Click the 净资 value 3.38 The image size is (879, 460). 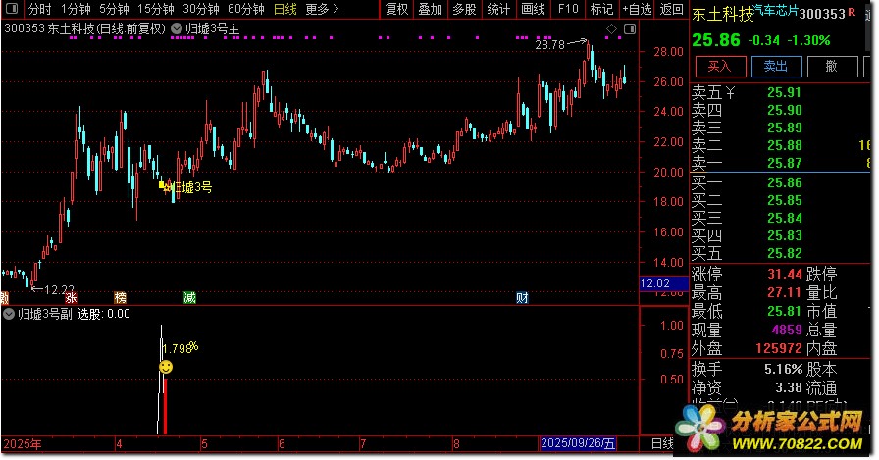tap(788, 387)
